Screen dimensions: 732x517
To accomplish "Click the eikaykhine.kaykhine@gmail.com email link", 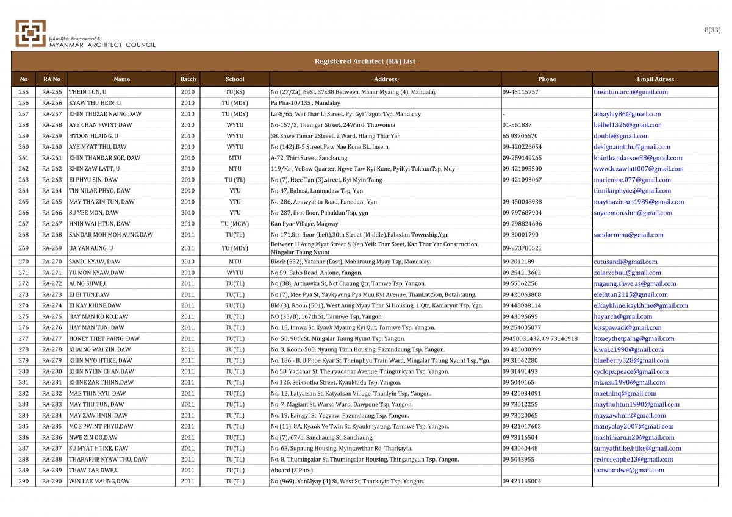I will pyautogui.click(x=641, y=305).
